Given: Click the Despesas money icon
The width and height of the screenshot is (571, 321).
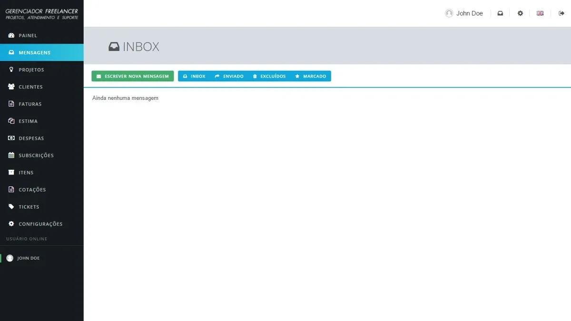Looking at the screenshot, I should coord(11,138).
